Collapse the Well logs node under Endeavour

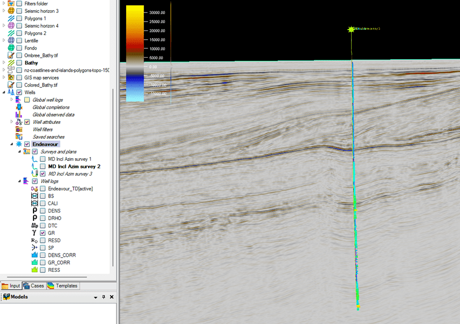tap(19, 181)
